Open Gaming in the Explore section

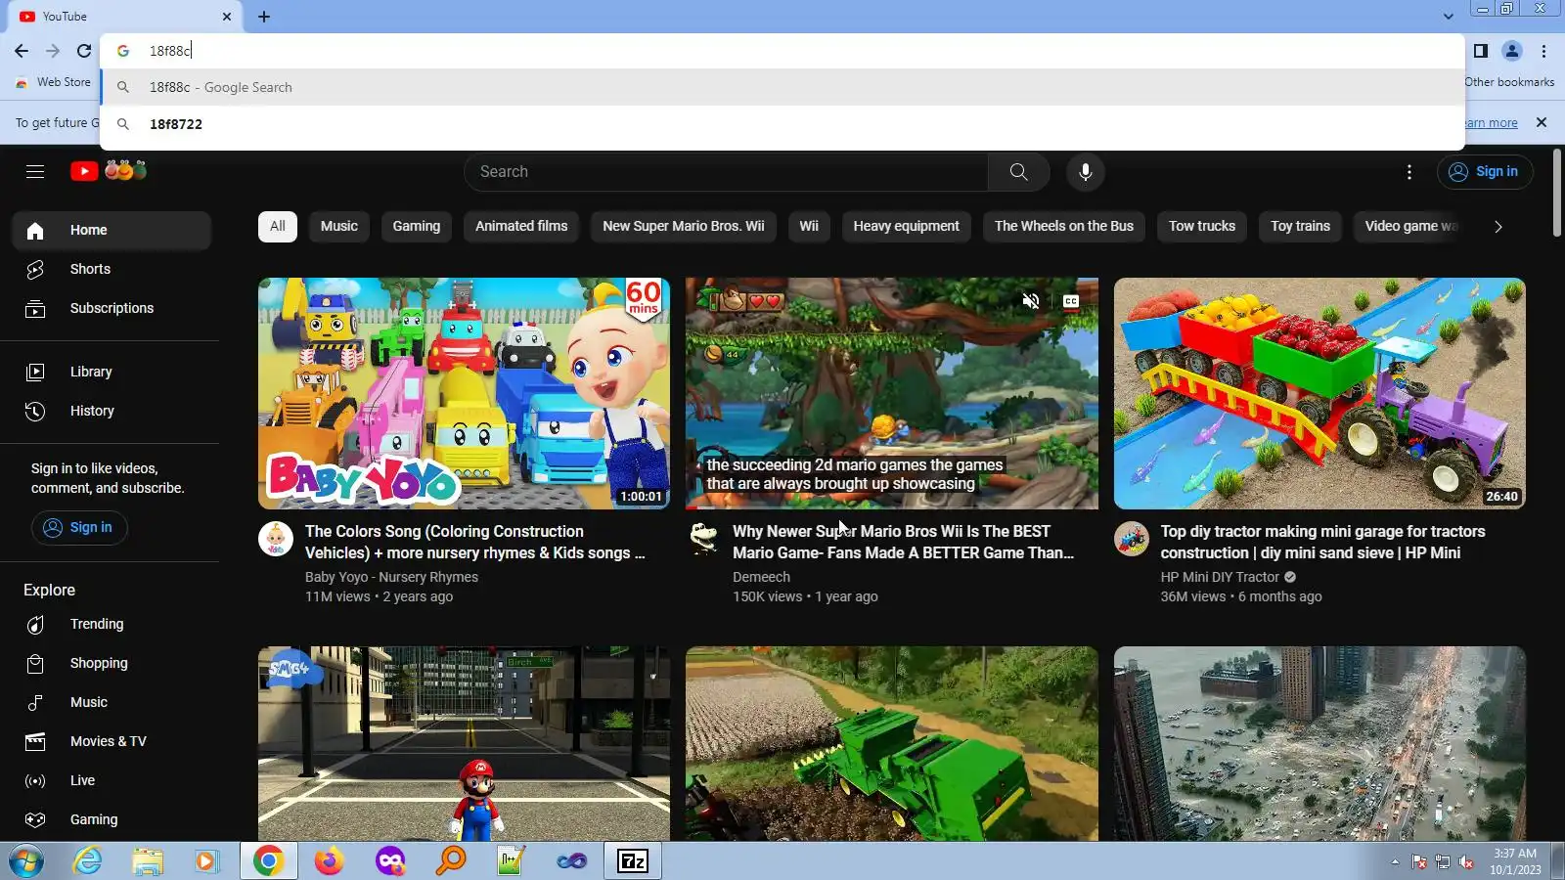(112, 819)
